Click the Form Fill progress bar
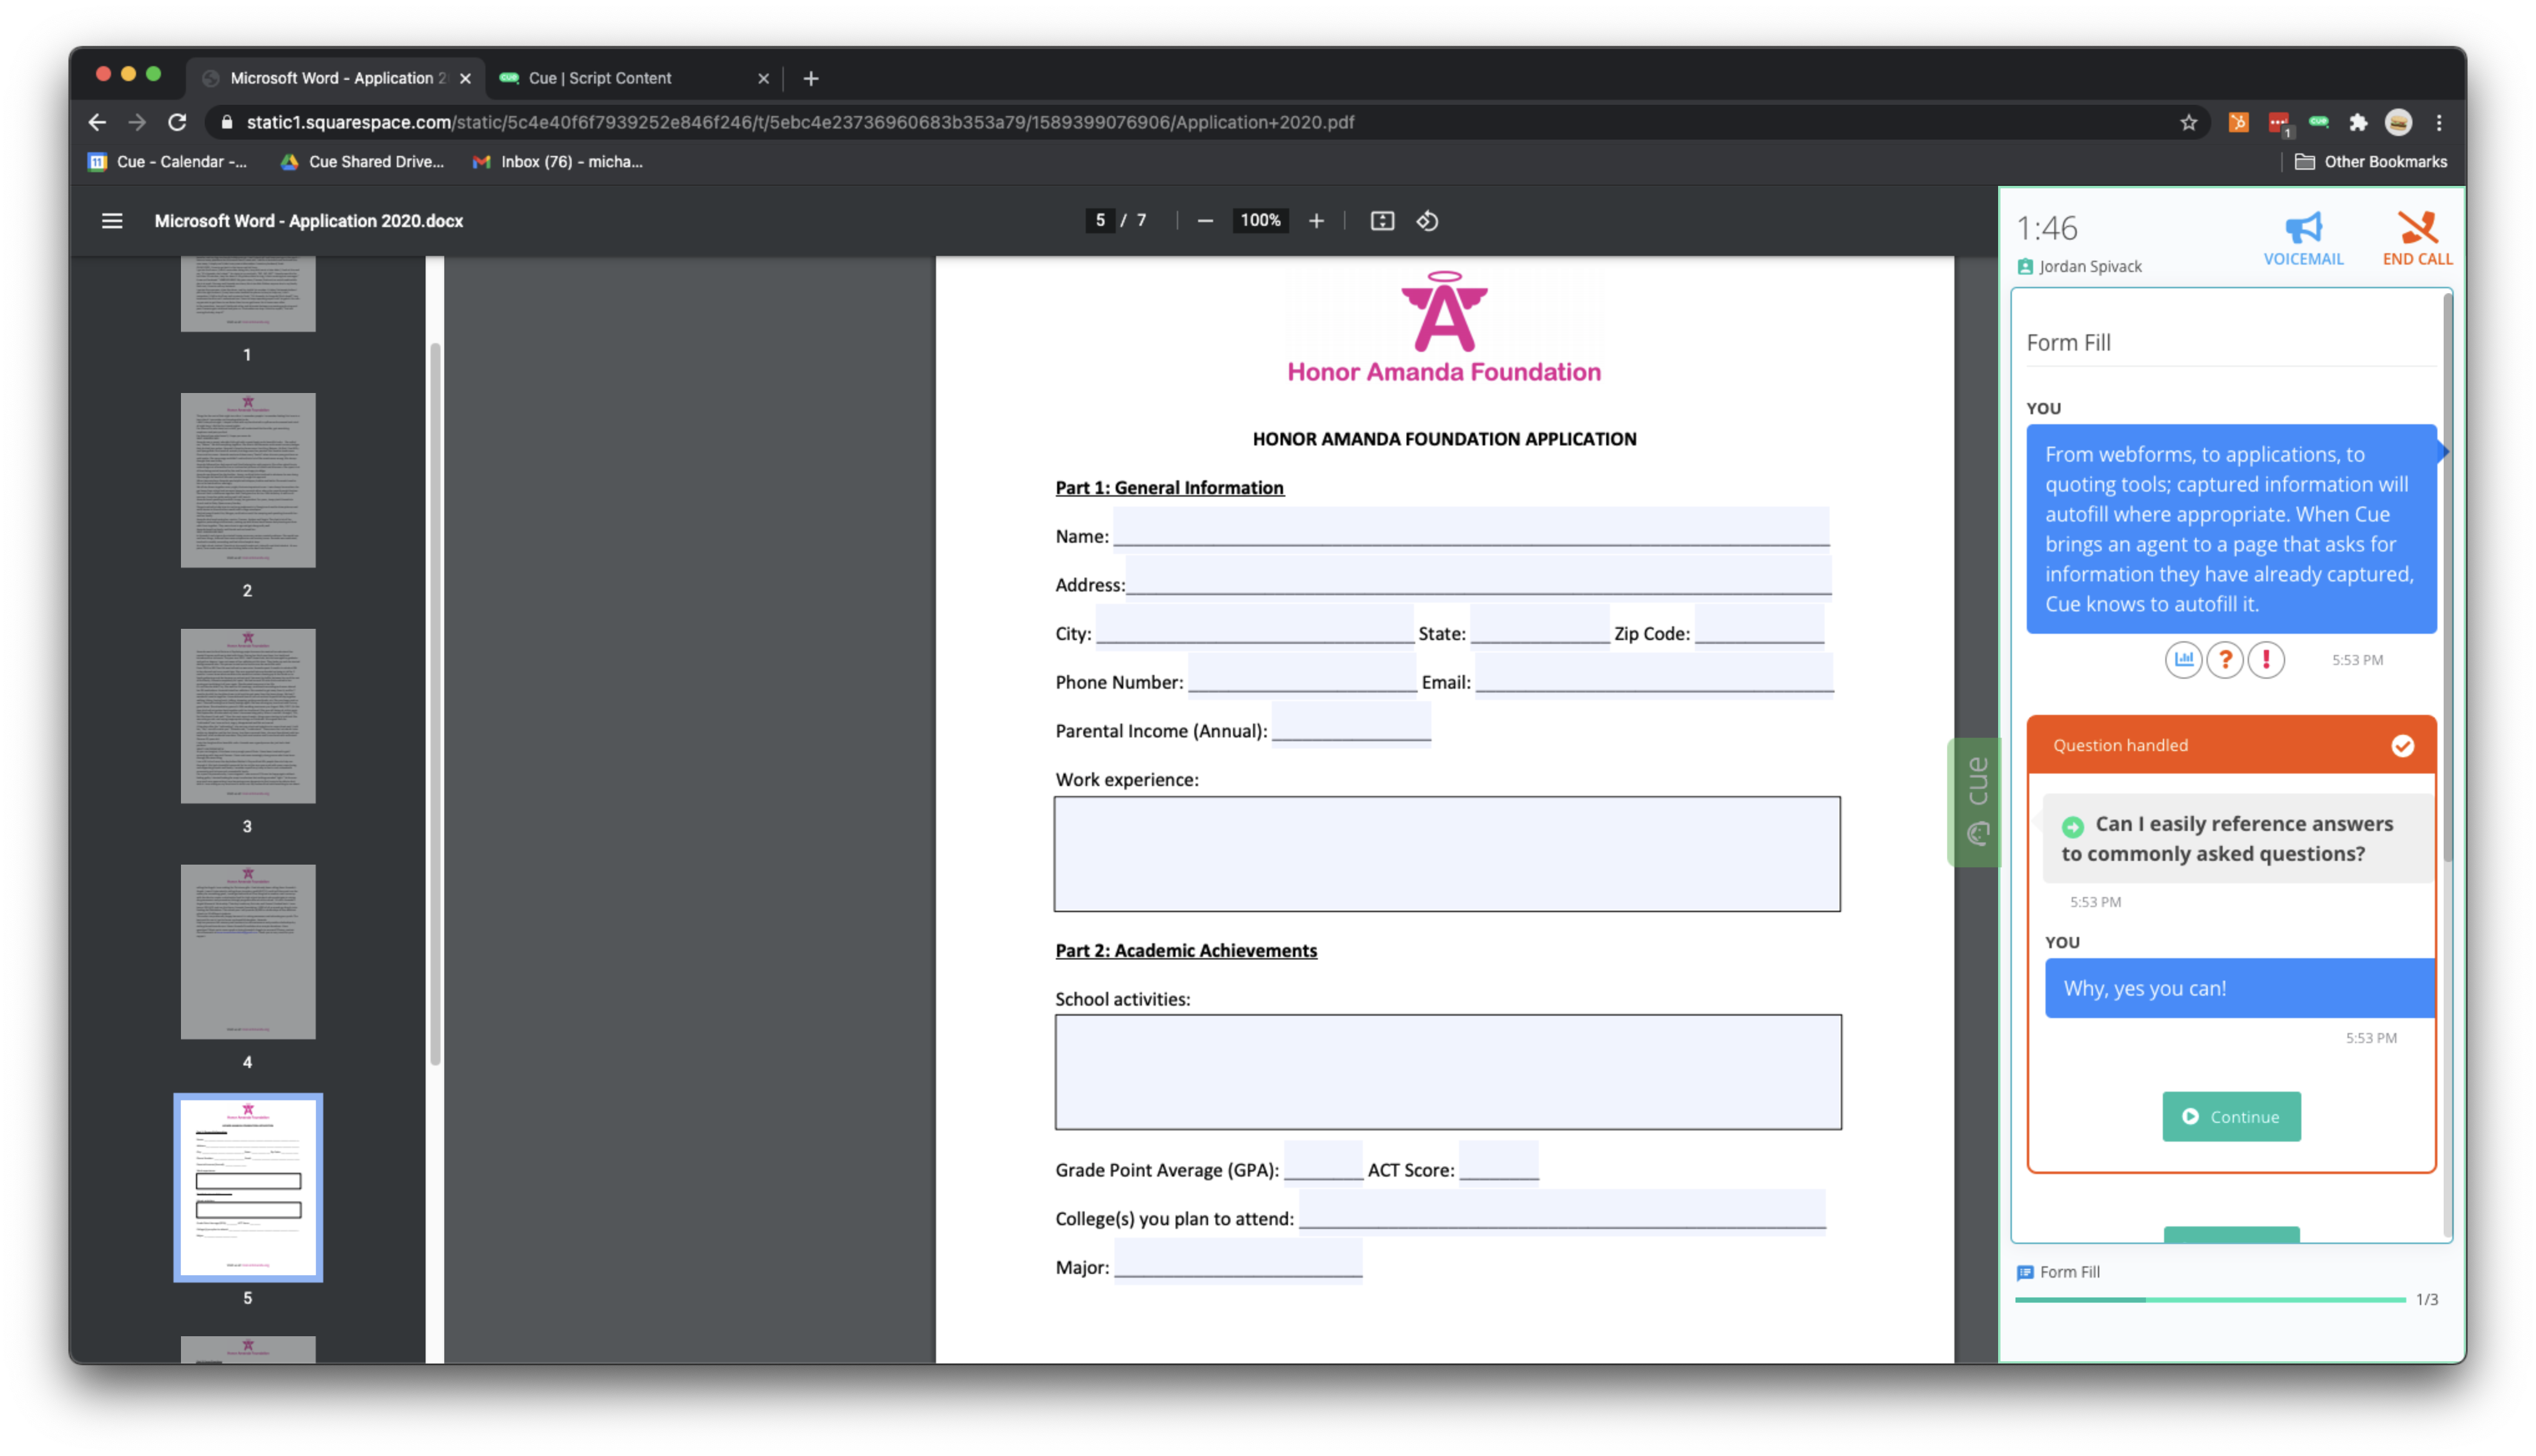 coord(2210,1299)
